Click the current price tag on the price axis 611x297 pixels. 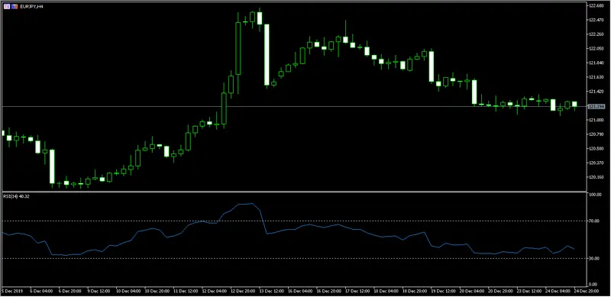(595, 106)
